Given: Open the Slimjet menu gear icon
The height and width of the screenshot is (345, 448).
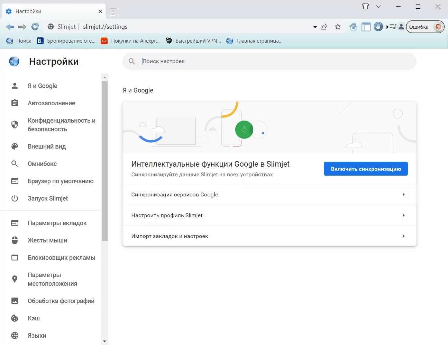Looking at the screenshot, I should pos(439,27).
